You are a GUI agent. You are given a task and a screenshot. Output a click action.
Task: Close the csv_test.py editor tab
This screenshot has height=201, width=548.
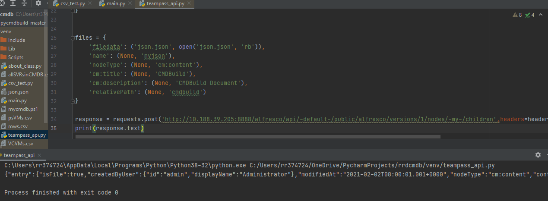coord(89,4)
